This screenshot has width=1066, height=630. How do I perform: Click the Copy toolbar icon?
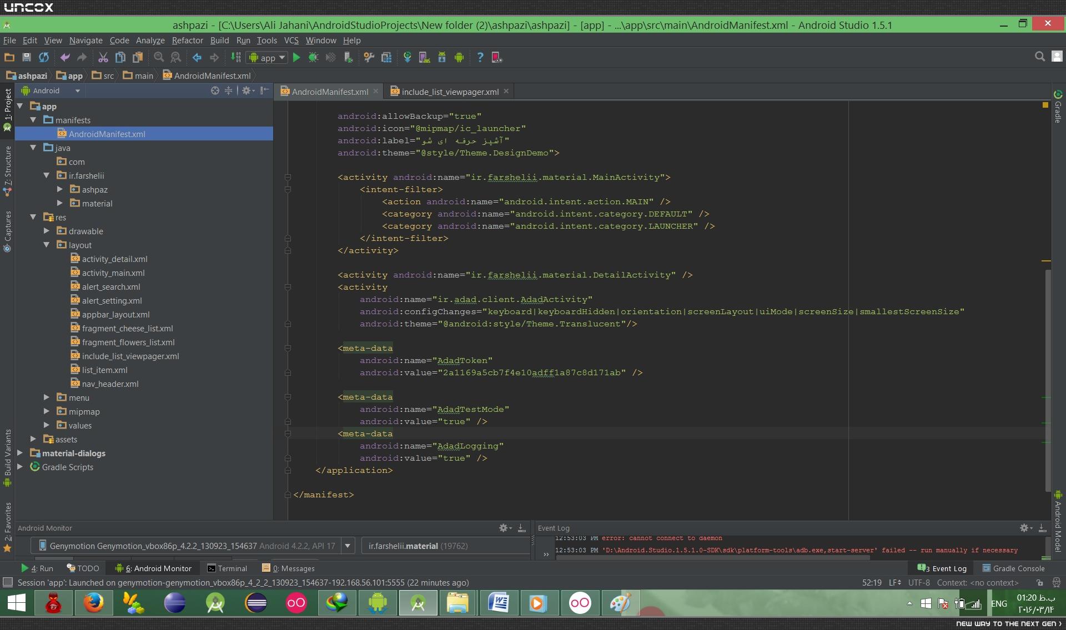[120, 57]
